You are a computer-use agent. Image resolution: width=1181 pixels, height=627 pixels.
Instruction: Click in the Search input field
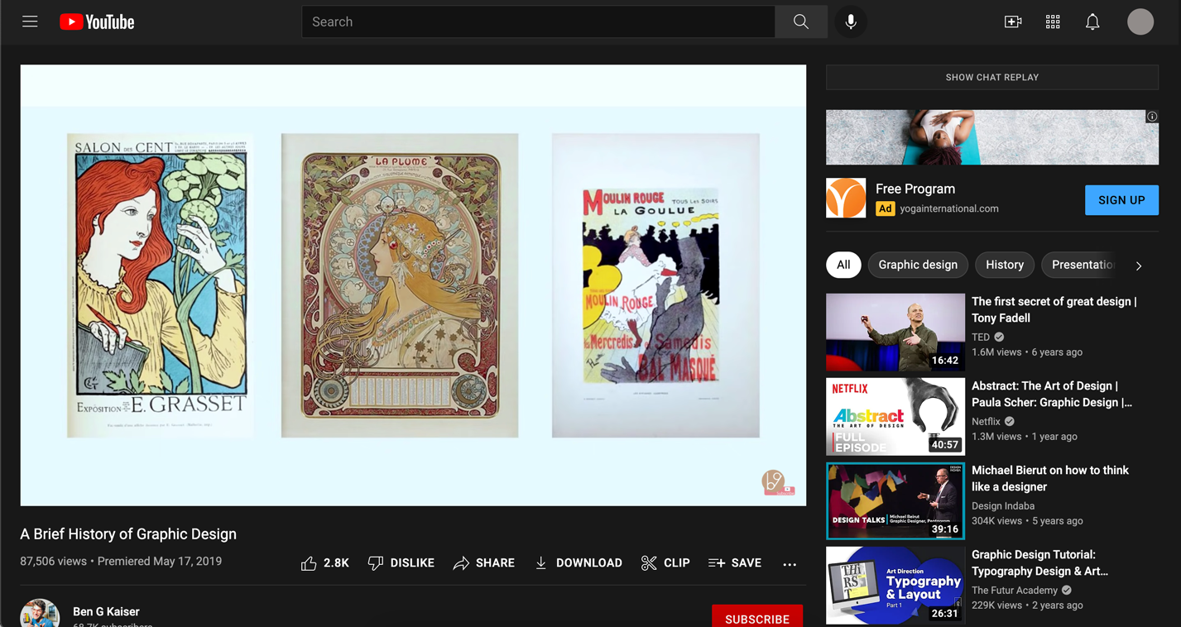[539, 22]
